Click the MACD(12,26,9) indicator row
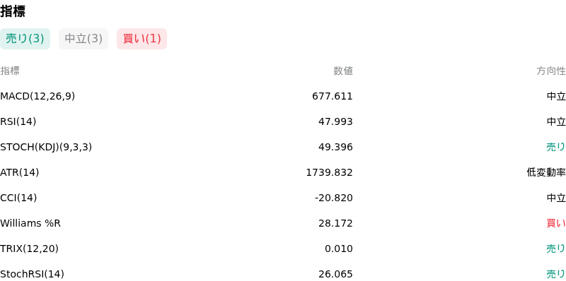 pyautogui.click(x=283, y=96)
